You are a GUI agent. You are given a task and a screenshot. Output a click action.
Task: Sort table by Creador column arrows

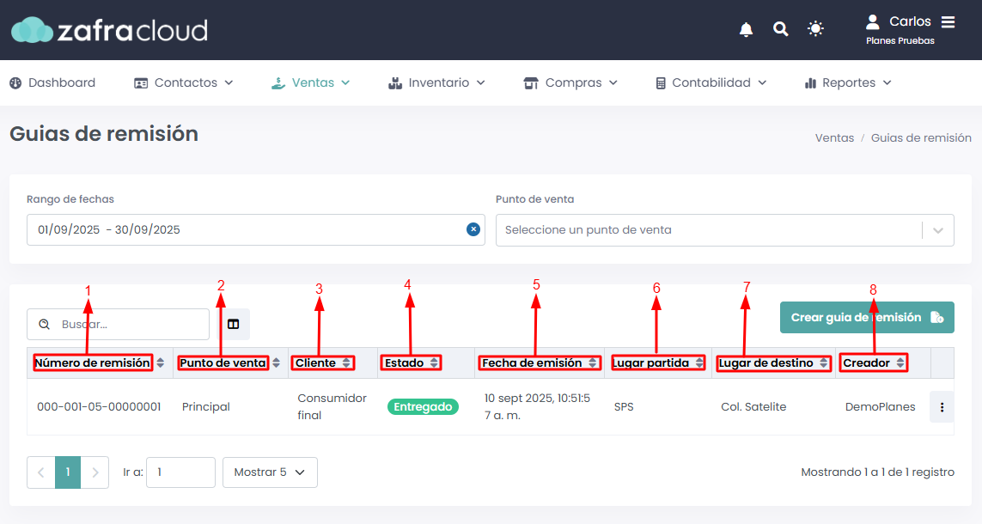(900, 363)
